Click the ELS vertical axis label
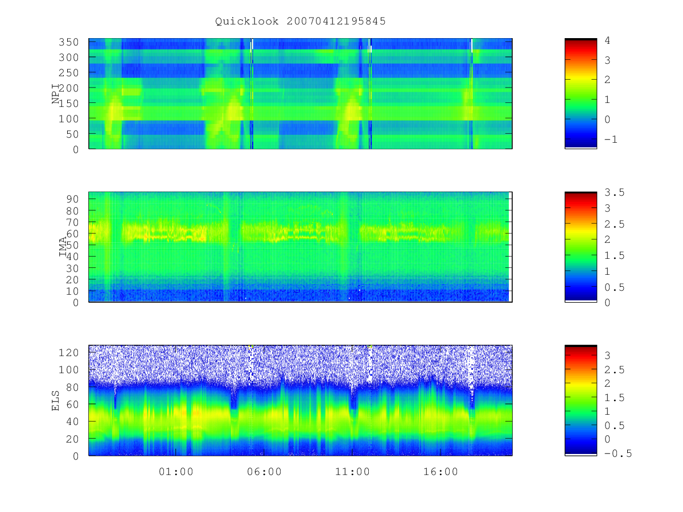This screenshot has height=512, width=683. point(56,400)
